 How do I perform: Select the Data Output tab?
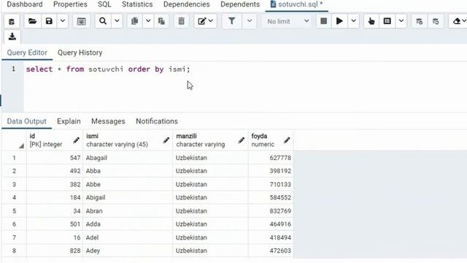[27, 121]
